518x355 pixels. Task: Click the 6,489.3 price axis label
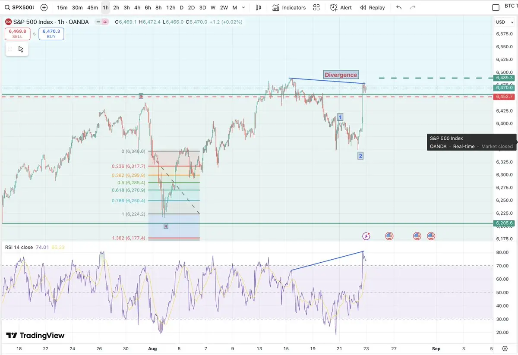(504, 78)
